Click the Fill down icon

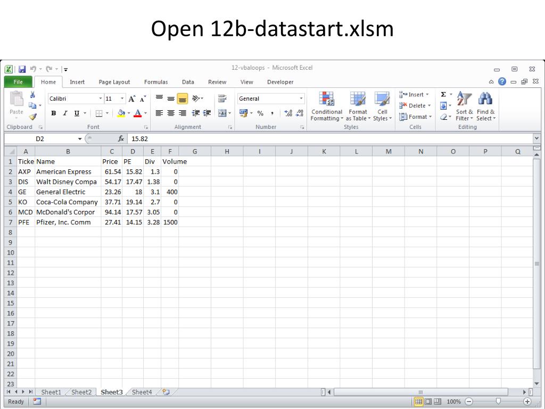point(443,106)
